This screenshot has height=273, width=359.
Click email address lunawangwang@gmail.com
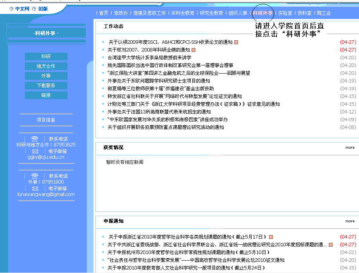[x=46, y=194]
